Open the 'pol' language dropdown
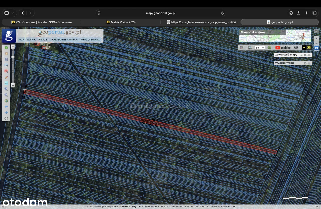This screenshot has height=209, width=321. (259, 48)
